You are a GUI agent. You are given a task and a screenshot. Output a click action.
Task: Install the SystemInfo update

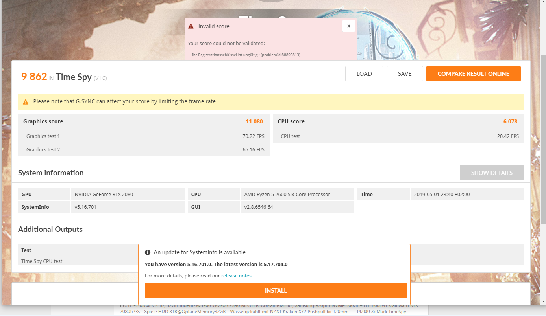pyautogui.click(x=276, y=290)
